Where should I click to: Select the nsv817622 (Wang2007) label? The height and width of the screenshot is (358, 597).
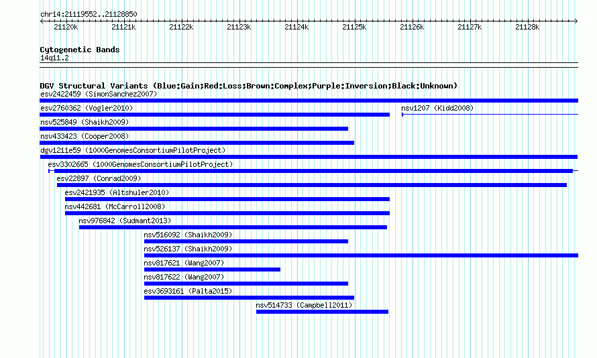pyautogui.click(x=184, y=277)
